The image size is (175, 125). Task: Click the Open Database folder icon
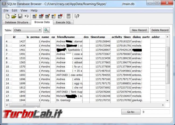coord(14,16)
